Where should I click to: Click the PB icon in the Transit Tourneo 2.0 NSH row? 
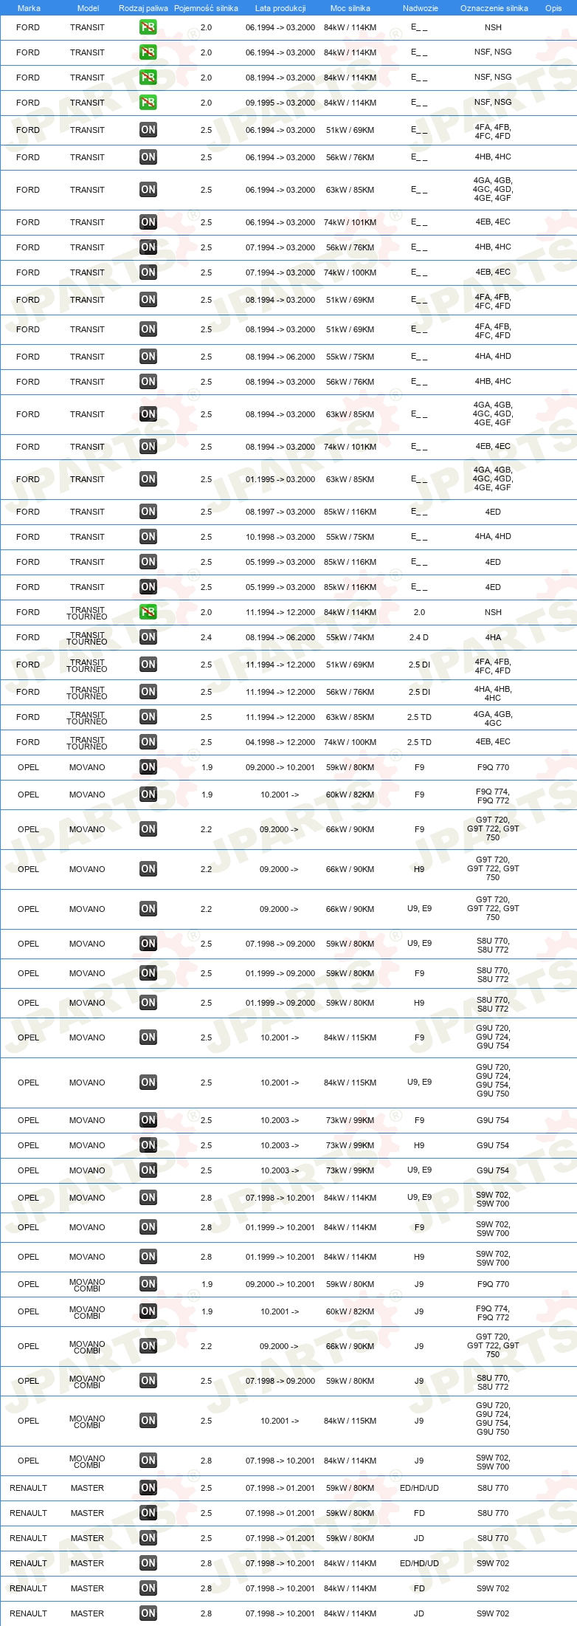[148, 612]
